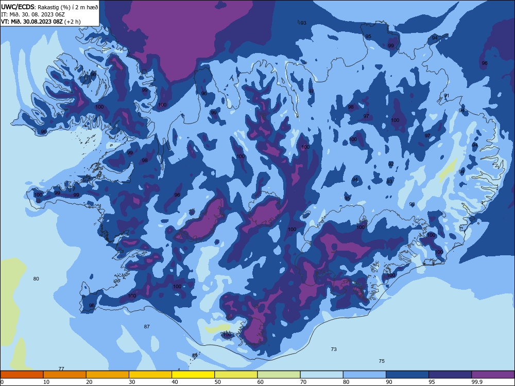Click the '30' legend tick label

point(132,382)
